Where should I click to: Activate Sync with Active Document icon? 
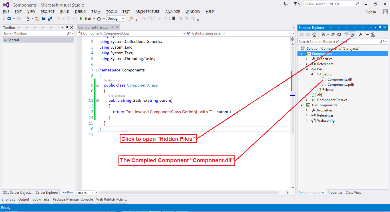click(333, 34)
